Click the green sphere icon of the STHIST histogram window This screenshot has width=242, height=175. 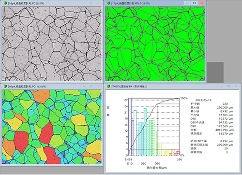click(x=108, y=86)
